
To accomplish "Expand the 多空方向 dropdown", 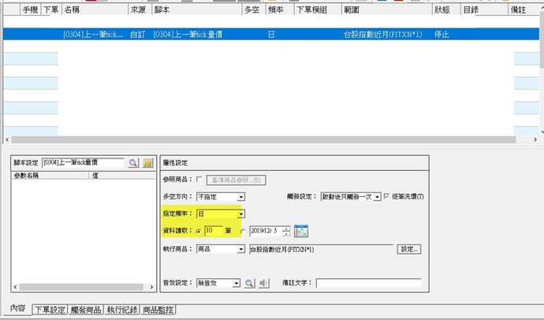I will (x=240, y=196).
